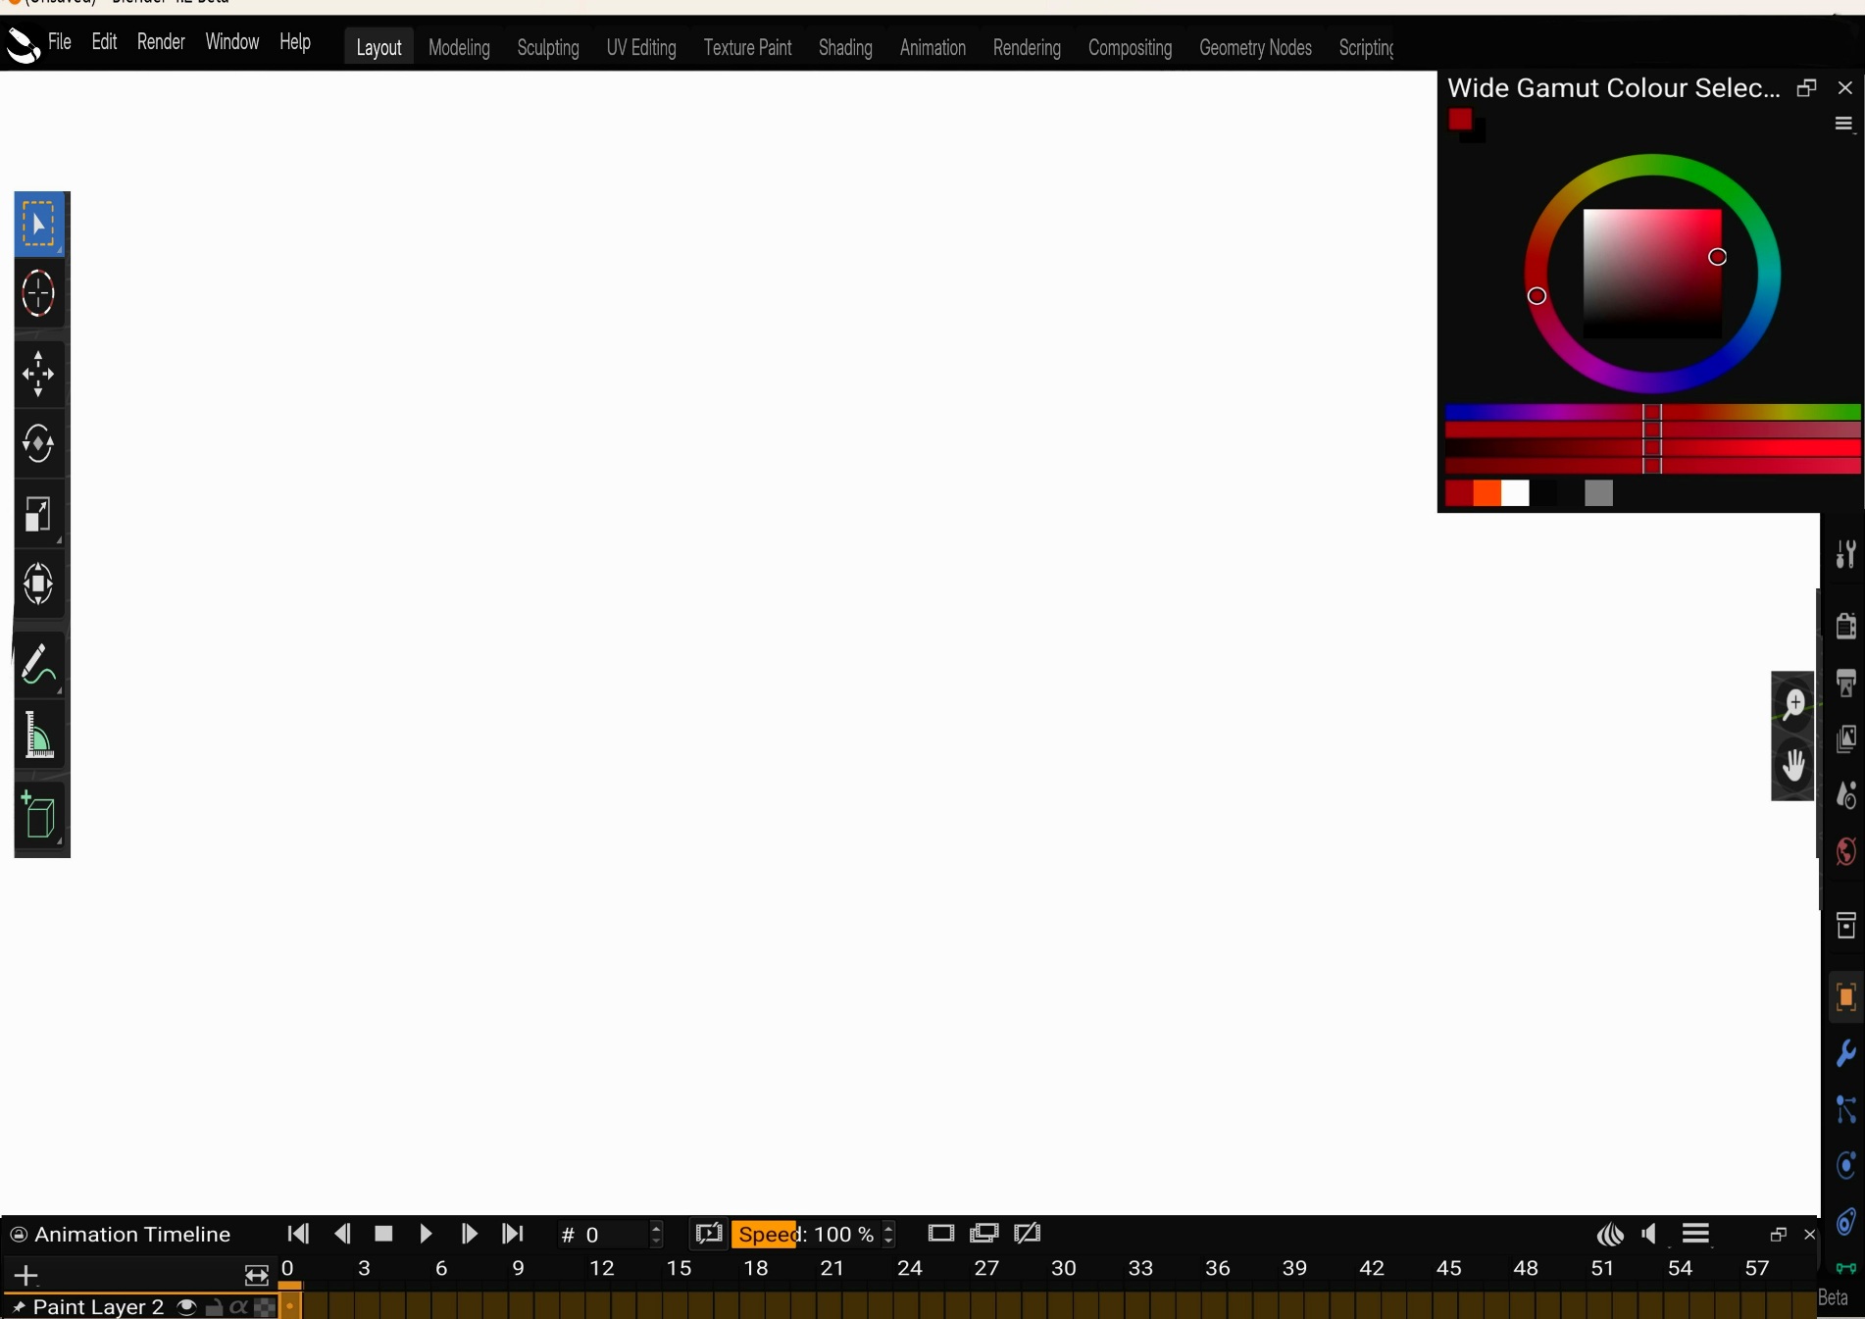Image resolution: width=1865 pixels, height=1319 pixels.
Task: Toggle pin on Paint Layer 2
Action: [18, 1307]
